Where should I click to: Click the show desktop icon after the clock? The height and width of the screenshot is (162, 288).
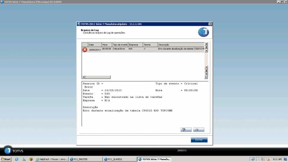click(285, 159)
